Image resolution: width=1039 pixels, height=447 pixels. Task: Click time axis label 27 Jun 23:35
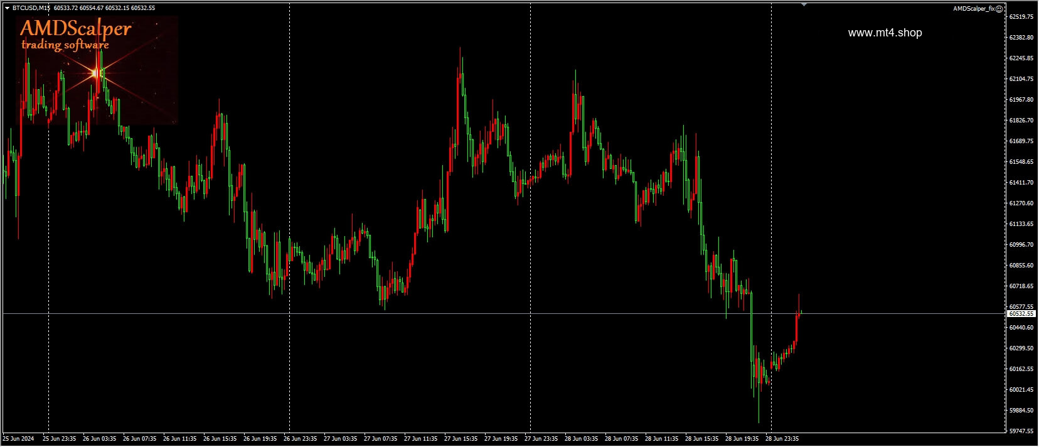(x=541, y=439)
